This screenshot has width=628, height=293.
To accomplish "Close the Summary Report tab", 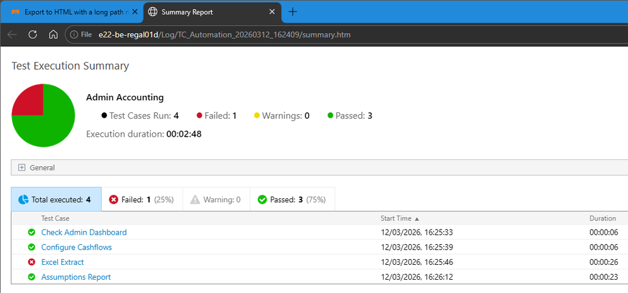I will coord(272,12).
